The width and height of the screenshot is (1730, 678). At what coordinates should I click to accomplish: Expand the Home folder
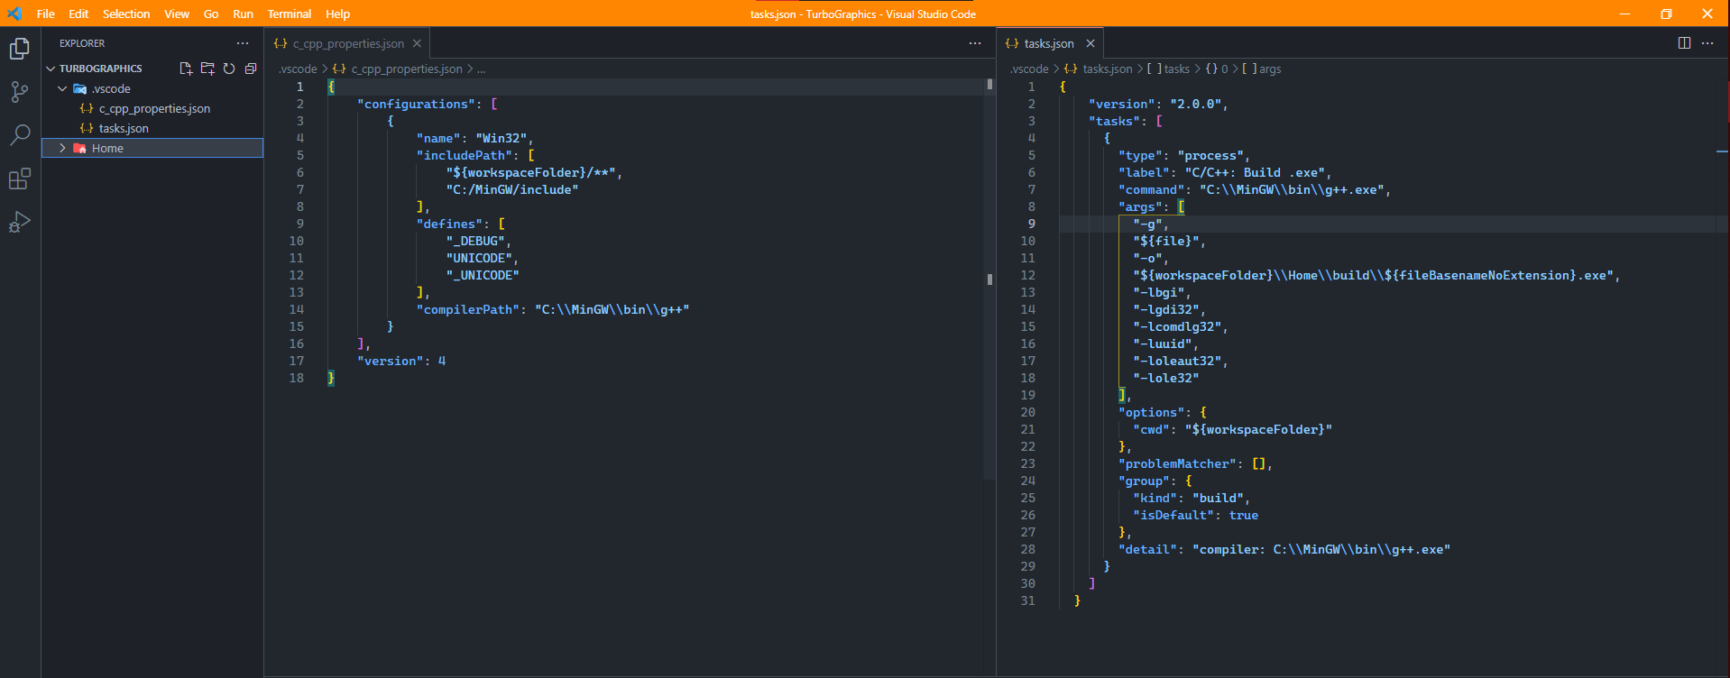(62, 148)
